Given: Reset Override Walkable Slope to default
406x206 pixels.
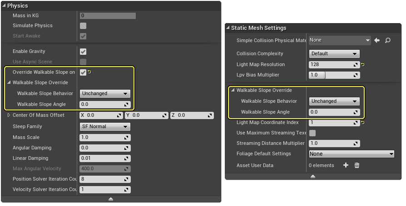Looking at the screenshot, I should pos(89,72).
